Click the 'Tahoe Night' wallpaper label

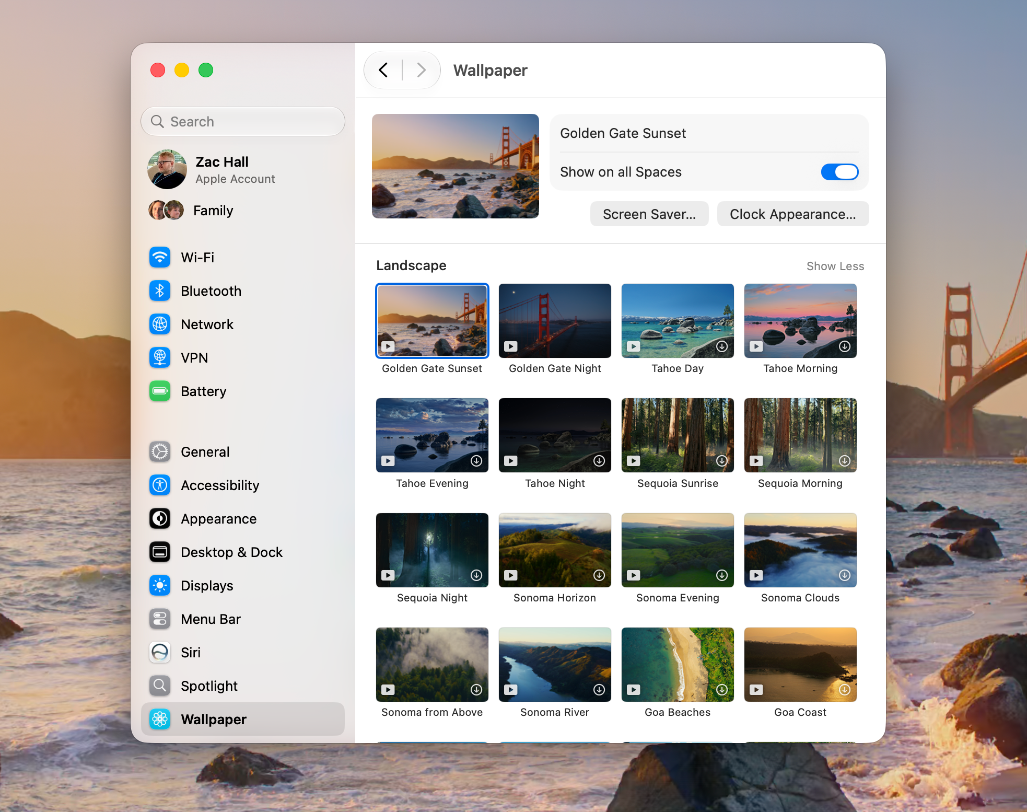555,483
